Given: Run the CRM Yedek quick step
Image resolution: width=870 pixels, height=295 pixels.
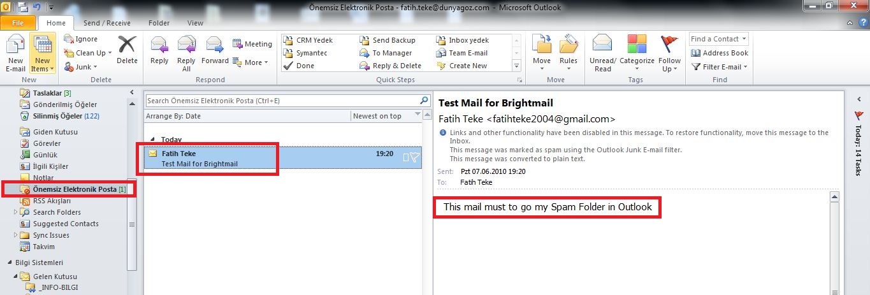Looking at the screenshot, I should click(308, 40).
